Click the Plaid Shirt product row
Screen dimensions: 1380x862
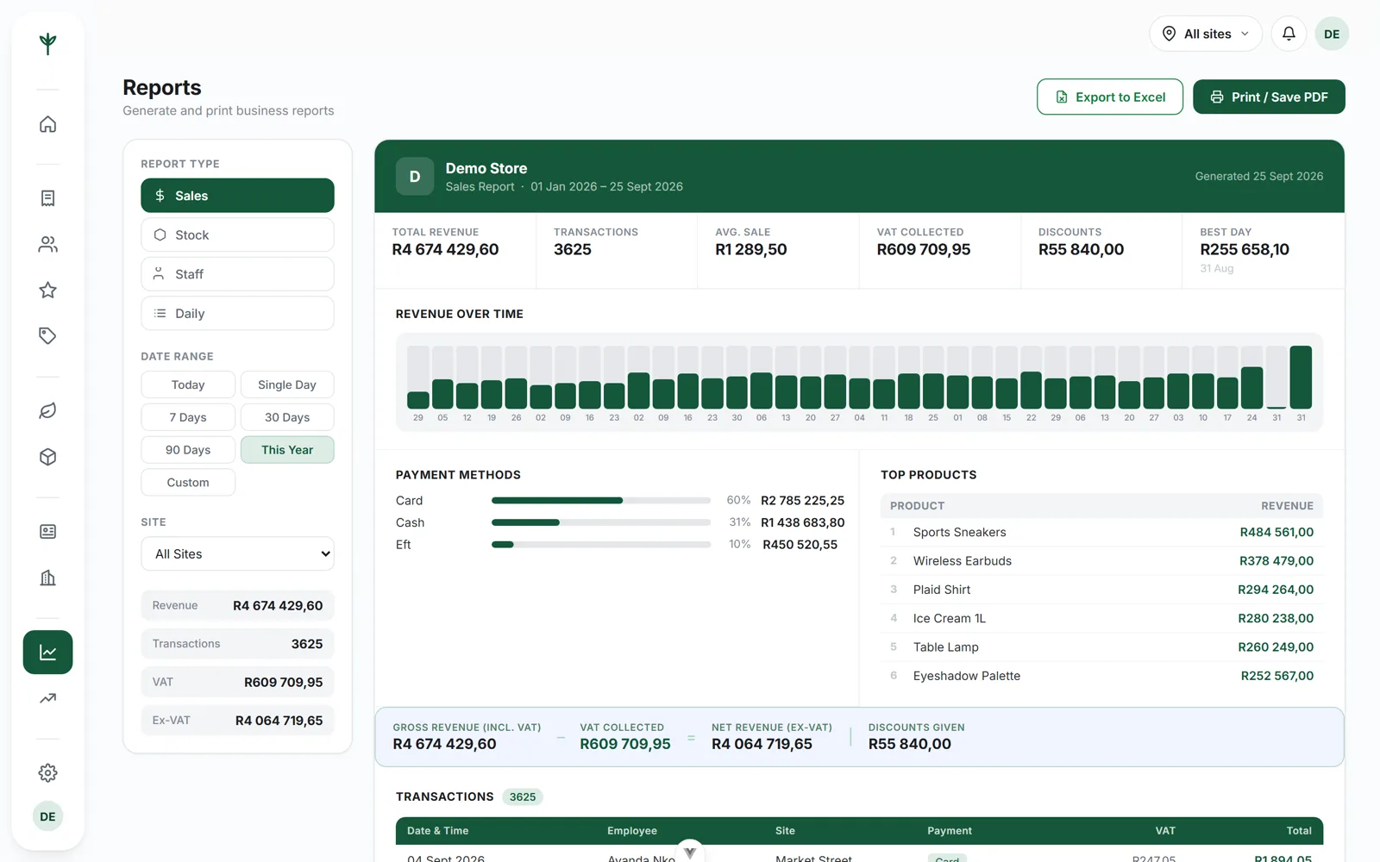tap(1101, 590)
